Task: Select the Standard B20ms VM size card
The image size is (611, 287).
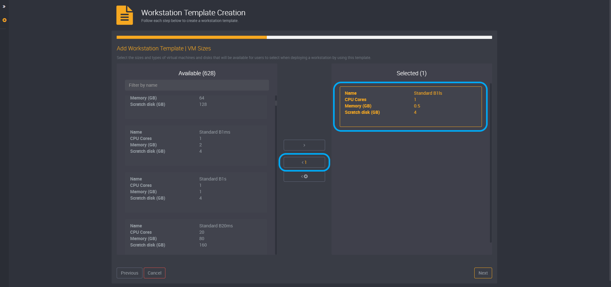Action: tap(196, 237)
